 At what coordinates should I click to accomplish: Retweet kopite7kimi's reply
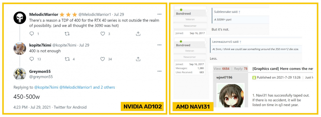pos(67,59)
